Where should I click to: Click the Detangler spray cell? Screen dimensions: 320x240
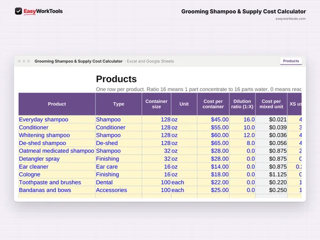(x=57, y=159)
